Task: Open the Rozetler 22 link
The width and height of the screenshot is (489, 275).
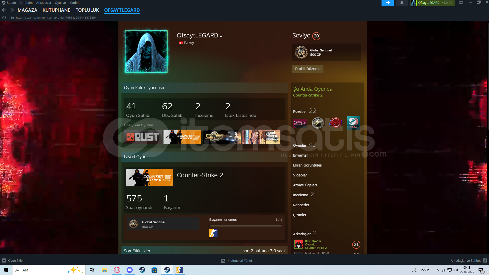Action: [x=305, y=111]
